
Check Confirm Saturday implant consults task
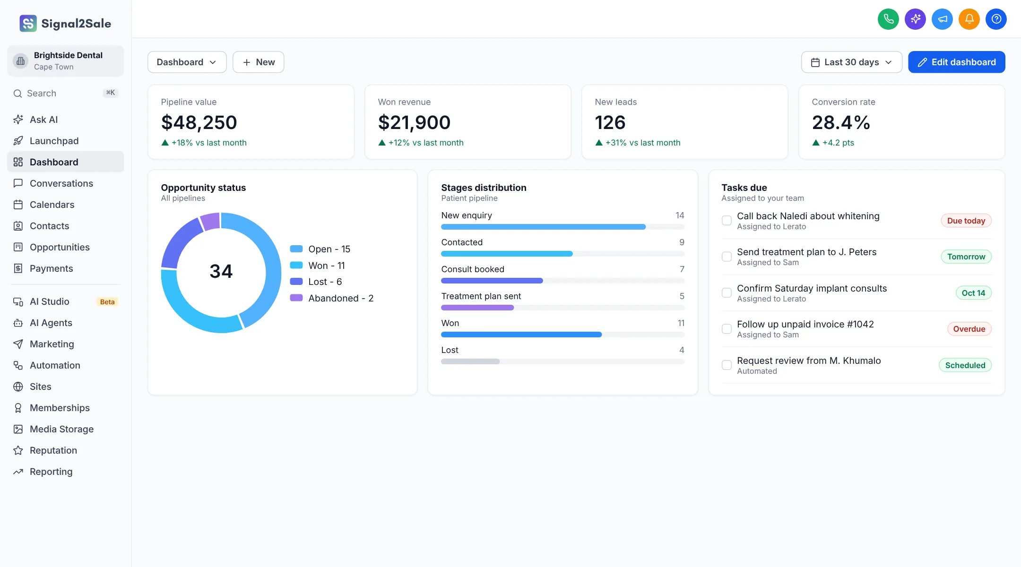pyautogui.click(x=727, y=293)
